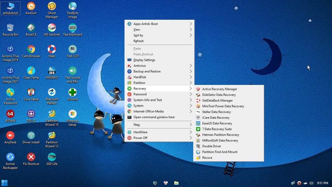
Task: Launch EaseUS Data Recovery
Action: pos(229,123)
